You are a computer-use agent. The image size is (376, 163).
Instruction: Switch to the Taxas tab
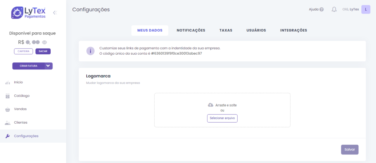click(226, 30)
